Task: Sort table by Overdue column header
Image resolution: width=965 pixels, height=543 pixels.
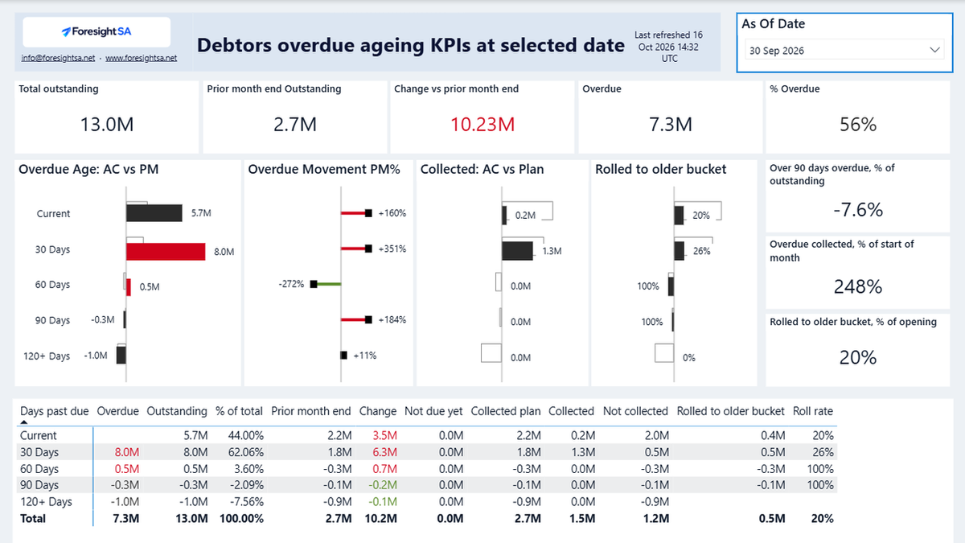Action: [x=117, y=411]
